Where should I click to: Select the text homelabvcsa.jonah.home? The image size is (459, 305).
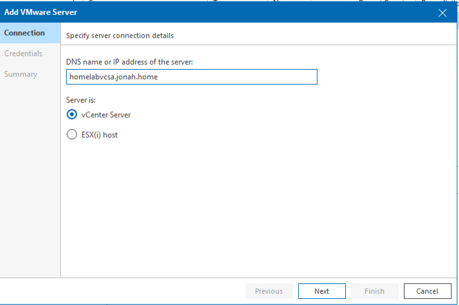pos(113,77)
